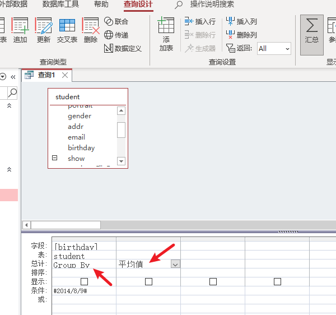The width and height of the screenshot is (336, 315).
Task: Select the gender field in student table
Action: 80,116
